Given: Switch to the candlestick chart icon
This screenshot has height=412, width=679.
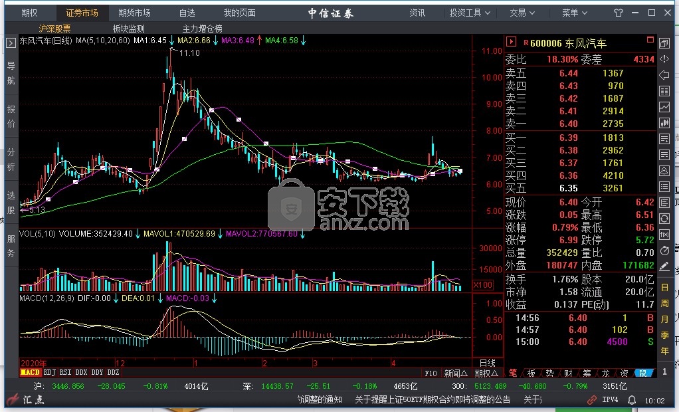Looking at the screenshot, I should (x=664, y=123).
